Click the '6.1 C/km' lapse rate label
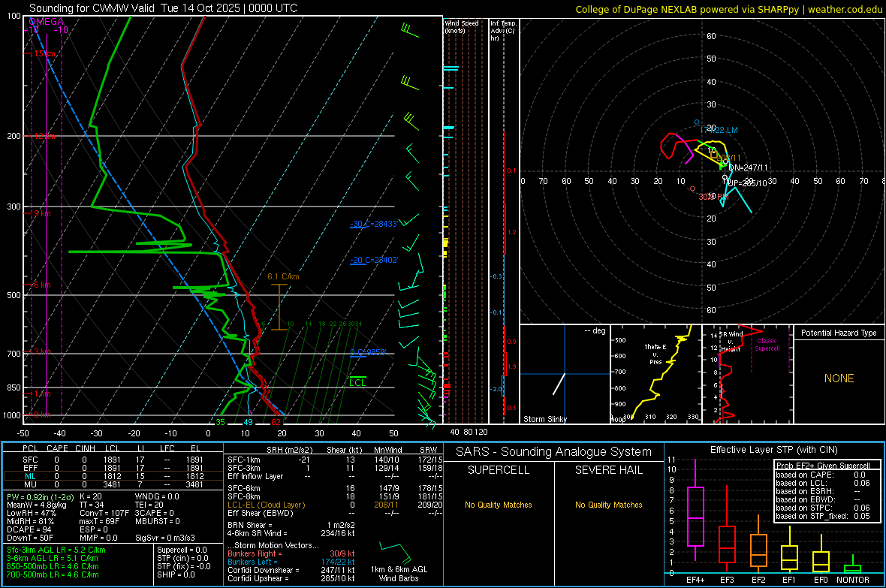This screenshot has height=588, width=886. pyautogui.click(x=283, y=276)
